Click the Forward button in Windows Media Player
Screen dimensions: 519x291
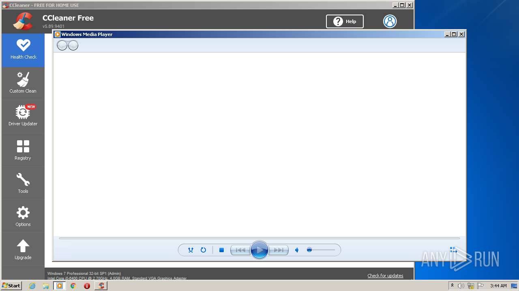tap(73, 45)
